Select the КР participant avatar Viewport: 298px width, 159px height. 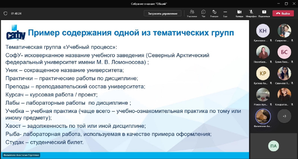pos(263,73)
